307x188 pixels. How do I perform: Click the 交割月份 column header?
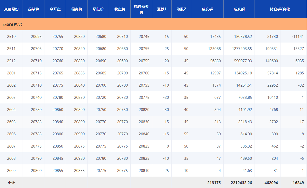(11, 9)
